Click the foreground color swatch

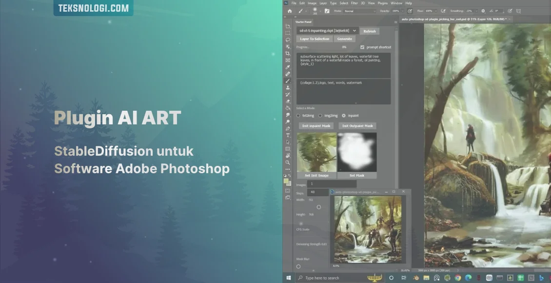pyautogui.click(x=286, y=181)
